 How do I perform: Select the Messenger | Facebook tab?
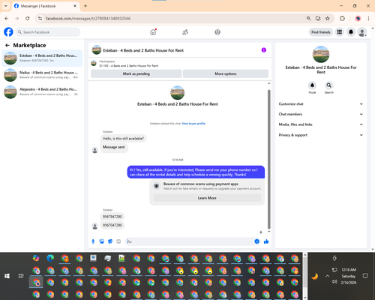click(x=46, y=6)
